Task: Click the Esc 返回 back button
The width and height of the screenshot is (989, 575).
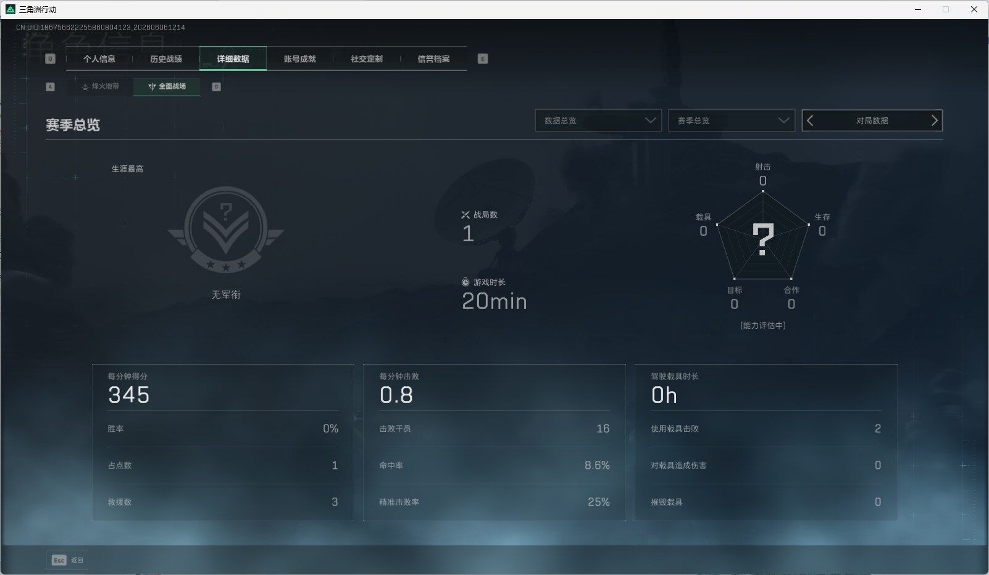Action: point(67,560)
